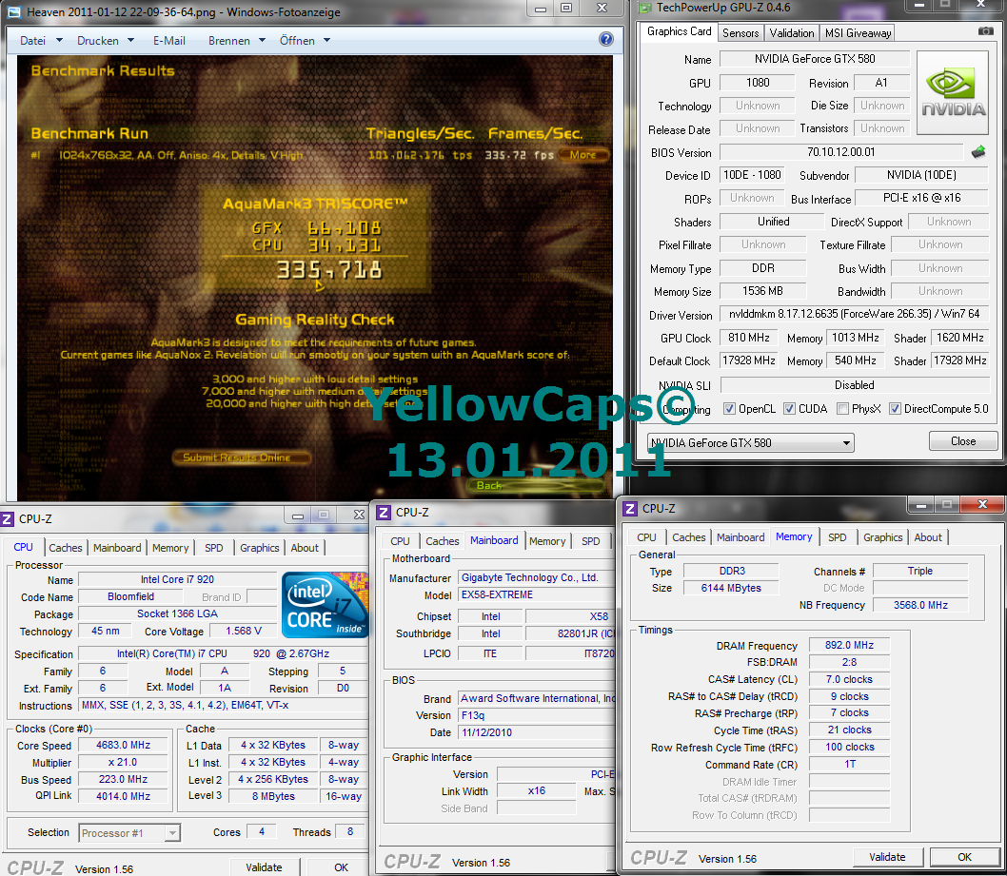Click the GPU name field NVIDIA GeForce GTX 580
The width and height of the screenshot is (1007, 876).
click(x=815, y=59)
